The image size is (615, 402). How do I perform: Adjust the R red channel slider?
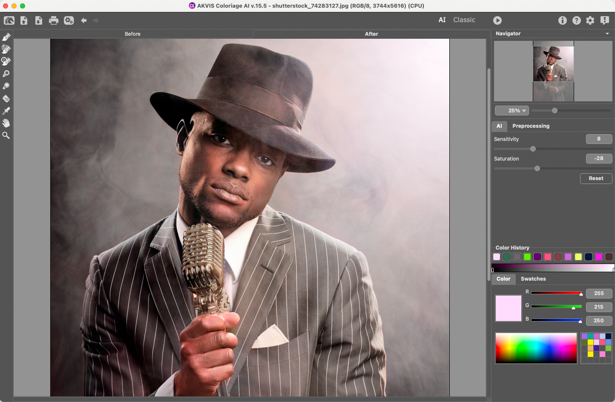coord(556,293)
